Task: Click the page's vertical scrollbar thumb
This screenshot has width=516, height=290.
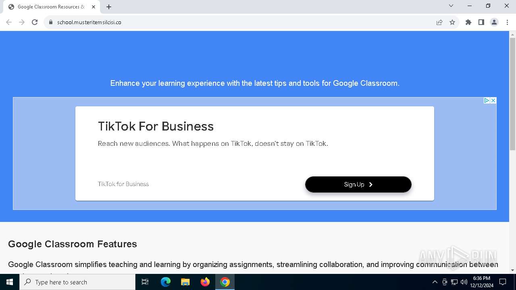Action: 512,94
